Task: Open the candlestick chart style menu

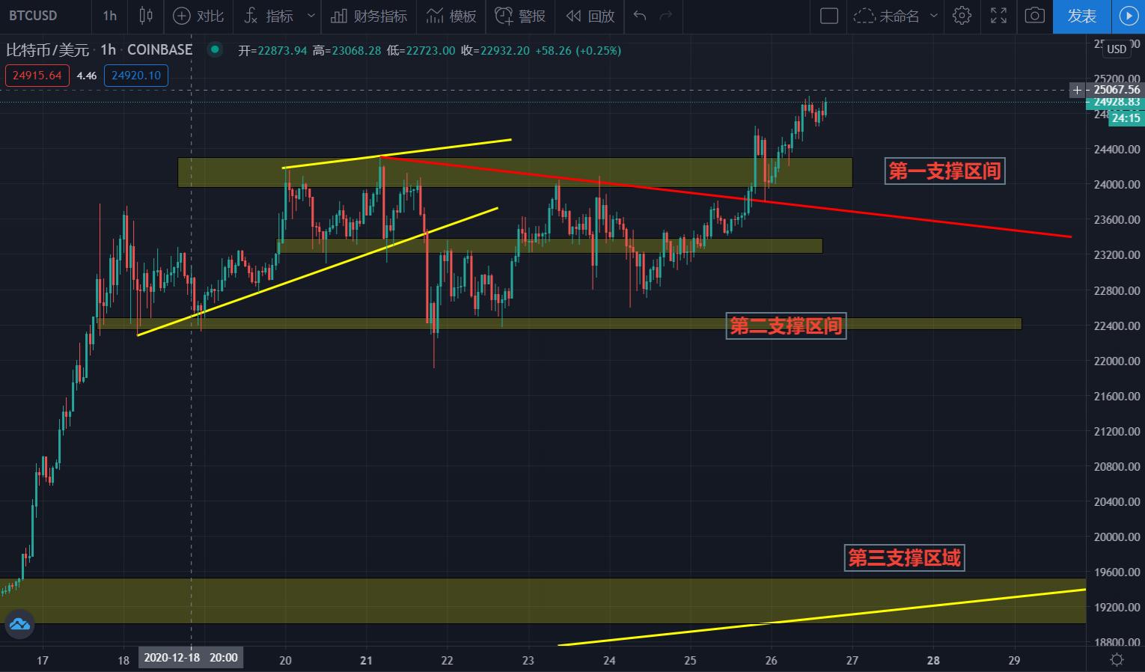Action: coord(146,16)
